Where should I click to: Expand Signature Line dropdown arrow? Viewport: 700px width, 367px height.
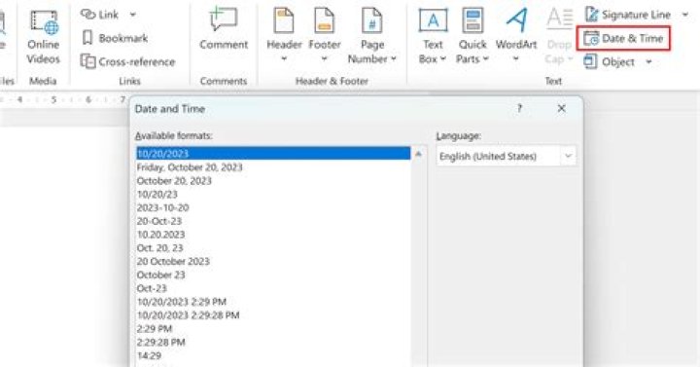684,15
